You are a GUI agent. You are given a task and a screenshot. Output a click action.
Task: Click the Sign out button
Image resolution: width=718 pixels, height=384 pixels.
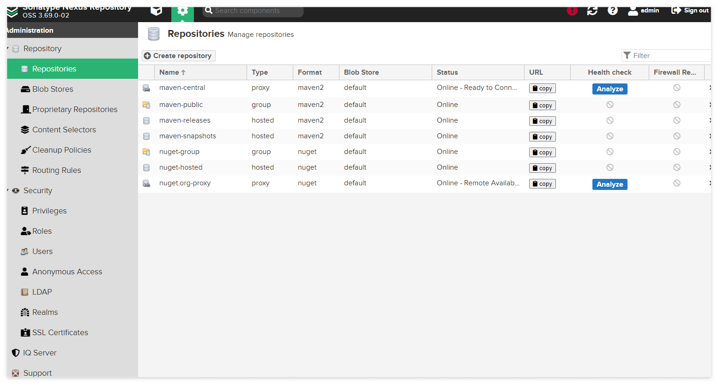click(690, 11)
